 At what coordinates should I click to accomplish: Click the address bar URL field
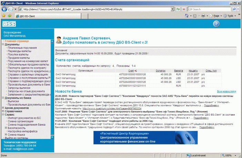coord(95,9)
